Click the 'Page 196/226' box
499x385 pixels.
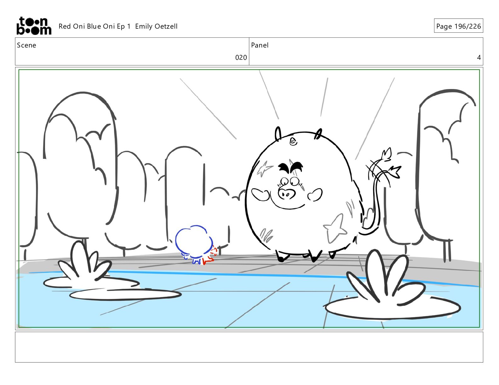pos(458,26)
